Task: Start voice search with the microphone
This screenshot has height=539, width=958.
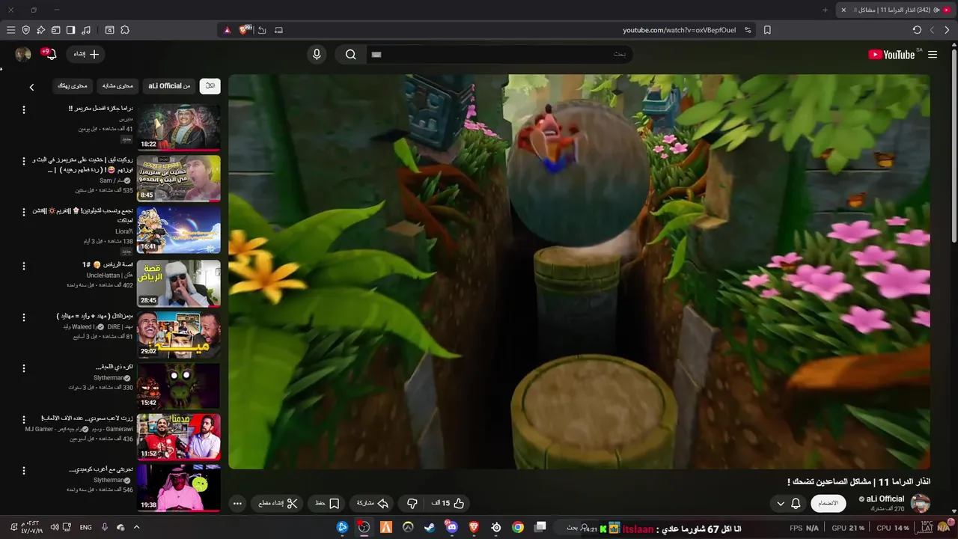Action: pos(317,55)
